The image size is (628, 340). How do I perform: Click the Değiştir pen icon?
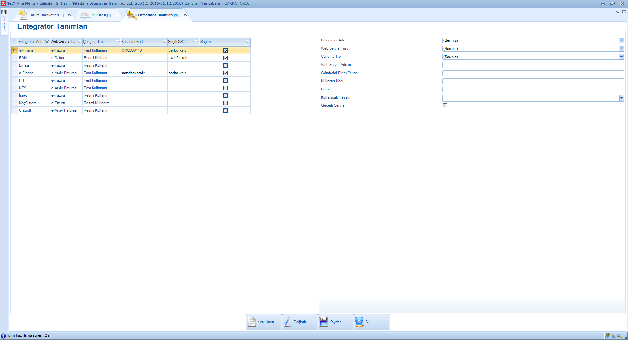coord(288,322)
